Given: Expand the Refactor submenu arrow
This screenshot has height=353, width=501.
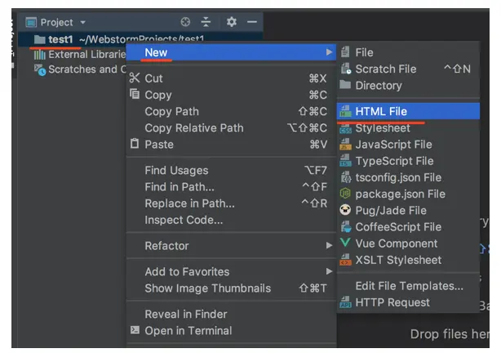Looking at the screenshot, I should 329,245.
